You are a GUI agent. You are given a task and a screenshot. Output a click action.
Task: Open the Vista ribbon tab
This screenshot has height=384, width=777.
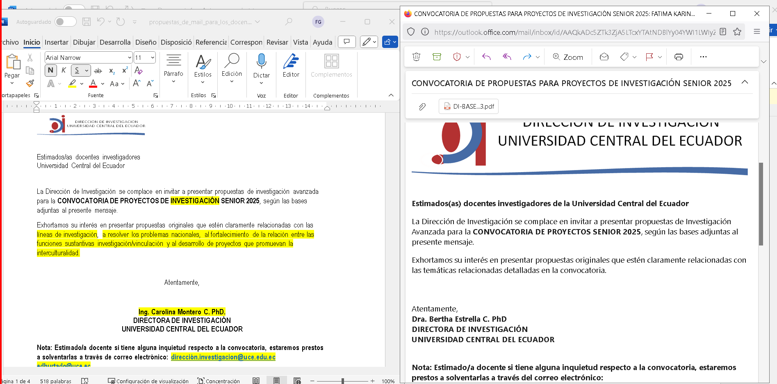click(301, 42)
